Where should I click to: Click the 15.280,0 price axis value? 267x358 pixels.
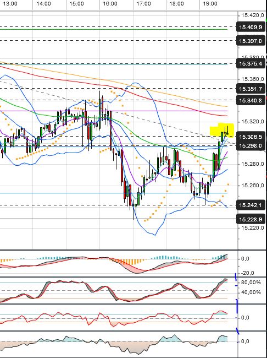click(252, 164)
